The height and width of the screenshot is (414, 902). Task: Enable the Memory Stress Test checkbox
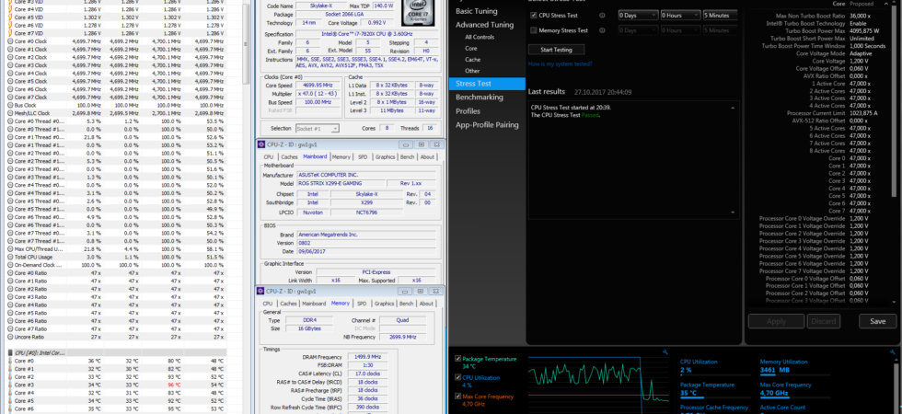pos(534,30)
